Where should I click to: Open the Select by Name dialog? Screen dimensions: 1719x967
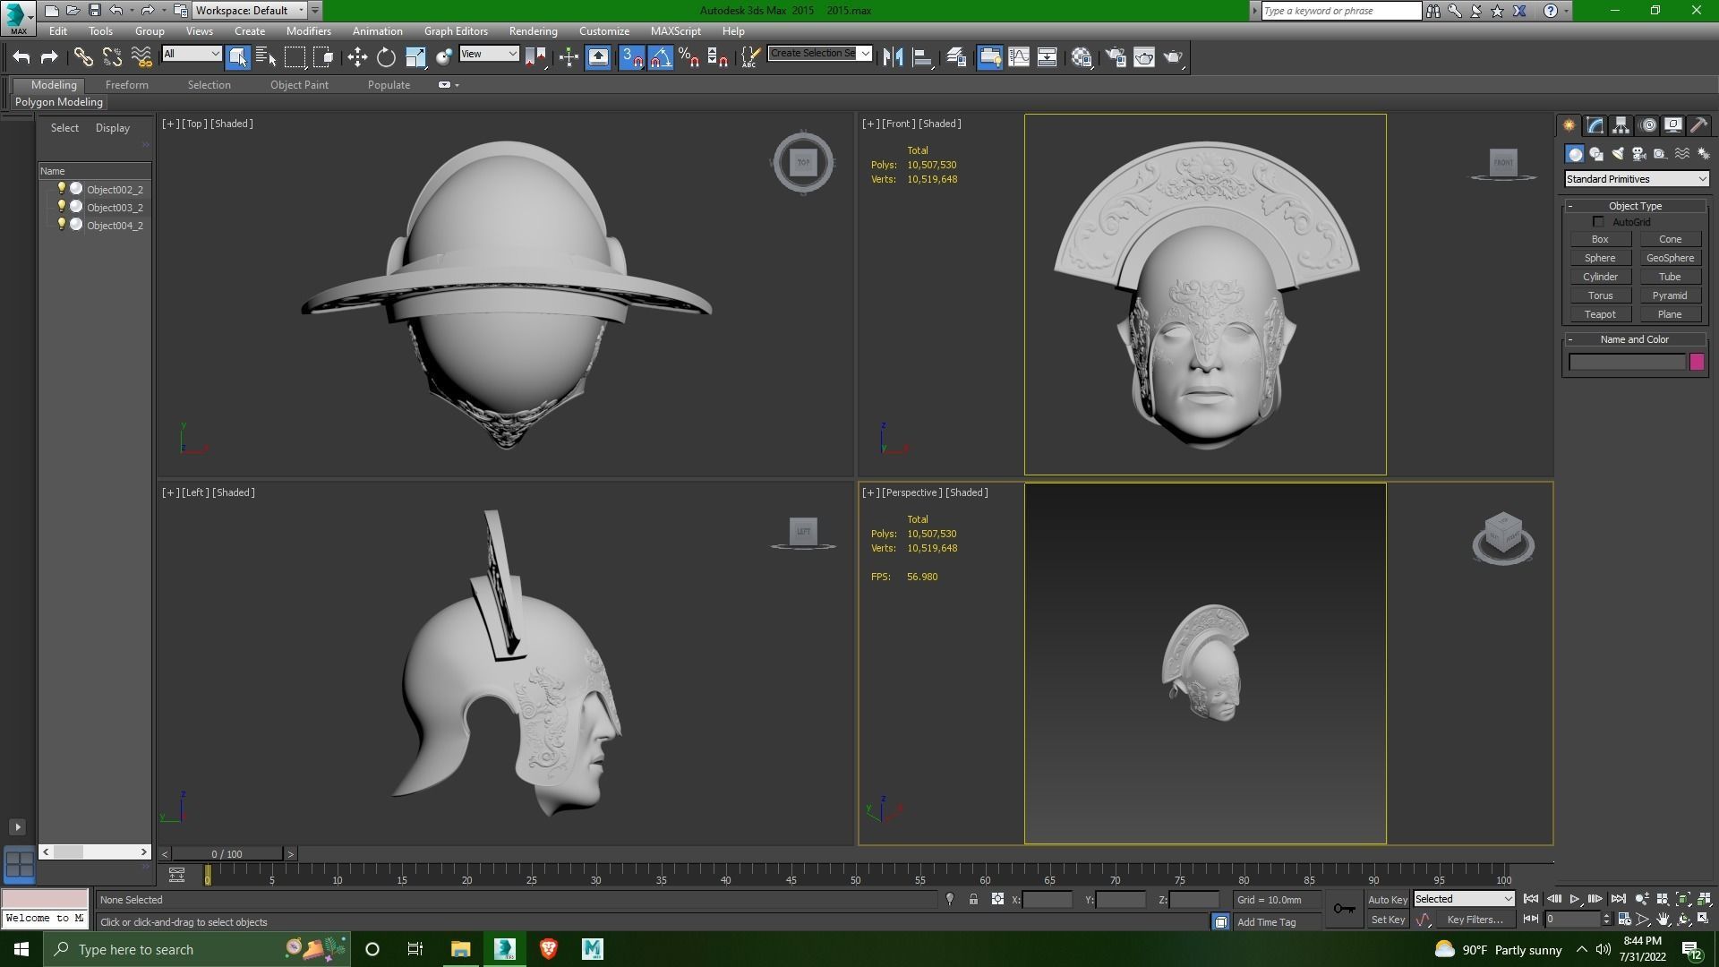coord(266,57)
